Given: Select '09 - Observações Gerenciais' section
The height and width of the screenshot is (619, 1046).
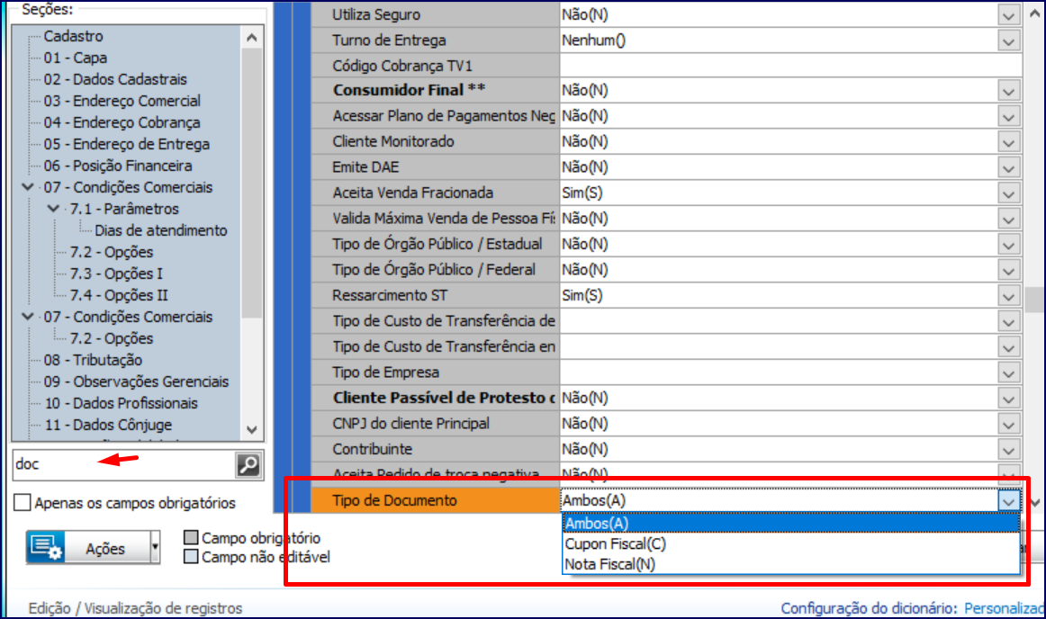Looking at the screenshot, I should click(x=136, y=381).
